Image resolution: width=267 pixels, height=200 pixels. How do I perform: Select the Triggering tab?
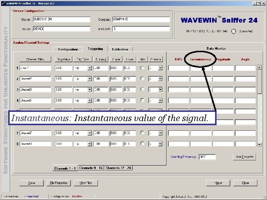(x=95, y=49)
